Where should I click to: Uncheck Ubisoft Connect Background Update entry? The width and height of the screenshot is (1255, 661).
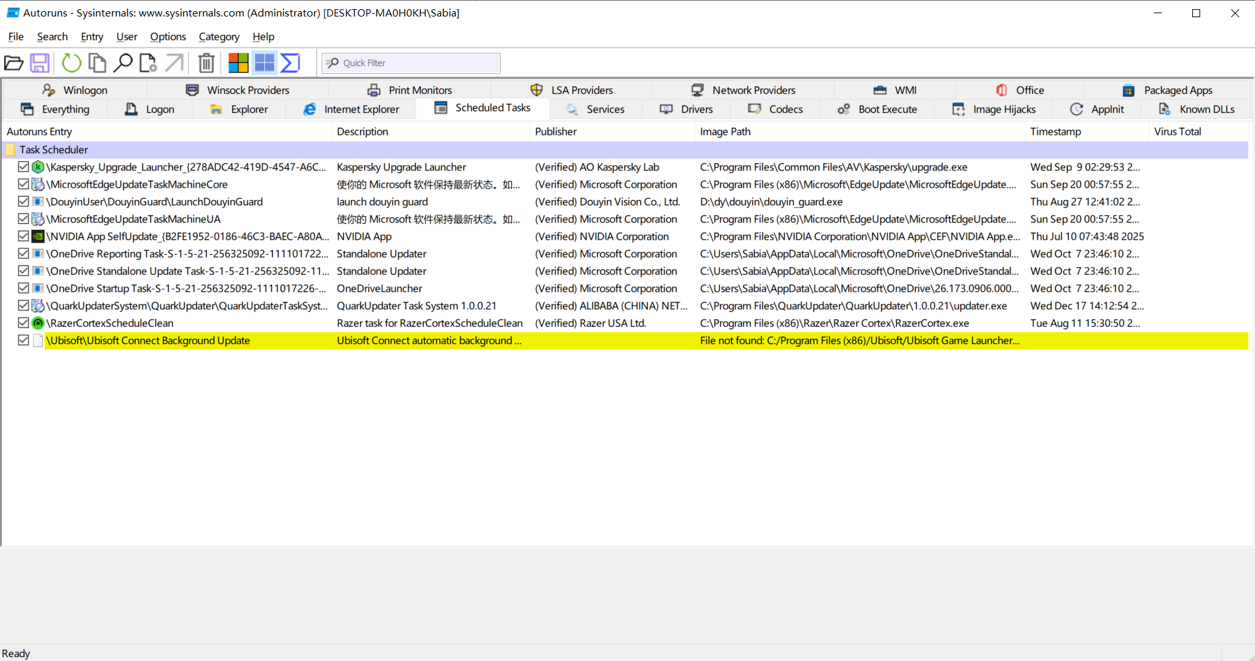[x=24, y=340]
